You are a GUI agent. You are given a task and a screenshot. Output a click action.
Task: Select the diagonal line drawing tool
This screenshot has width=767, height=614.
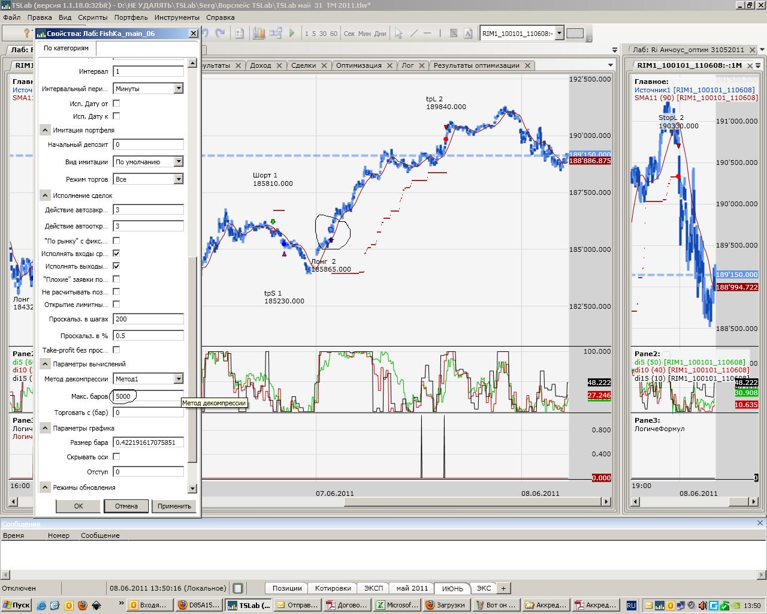(x=414, y=34)
